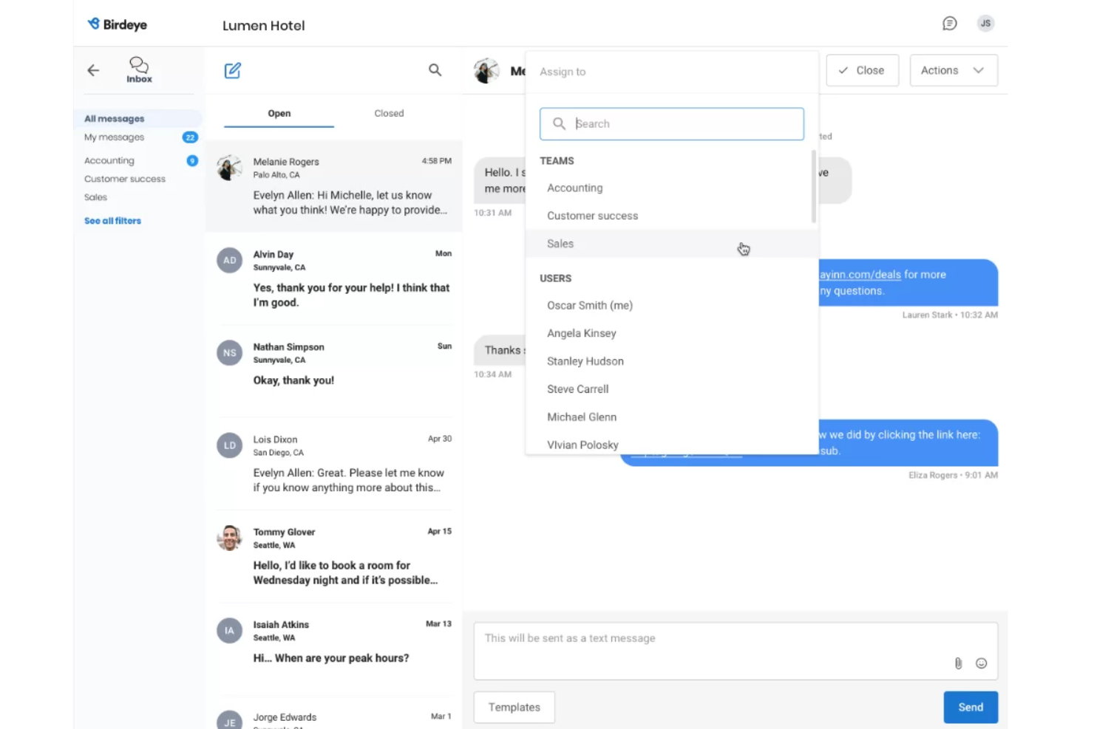Screen dimensions: 1094x729
Task: Expand the See all filters section
Action: pos(112,220)
